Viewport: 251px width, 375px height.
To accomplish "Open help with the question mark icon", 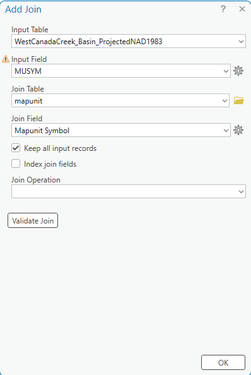I will [223, 9].
